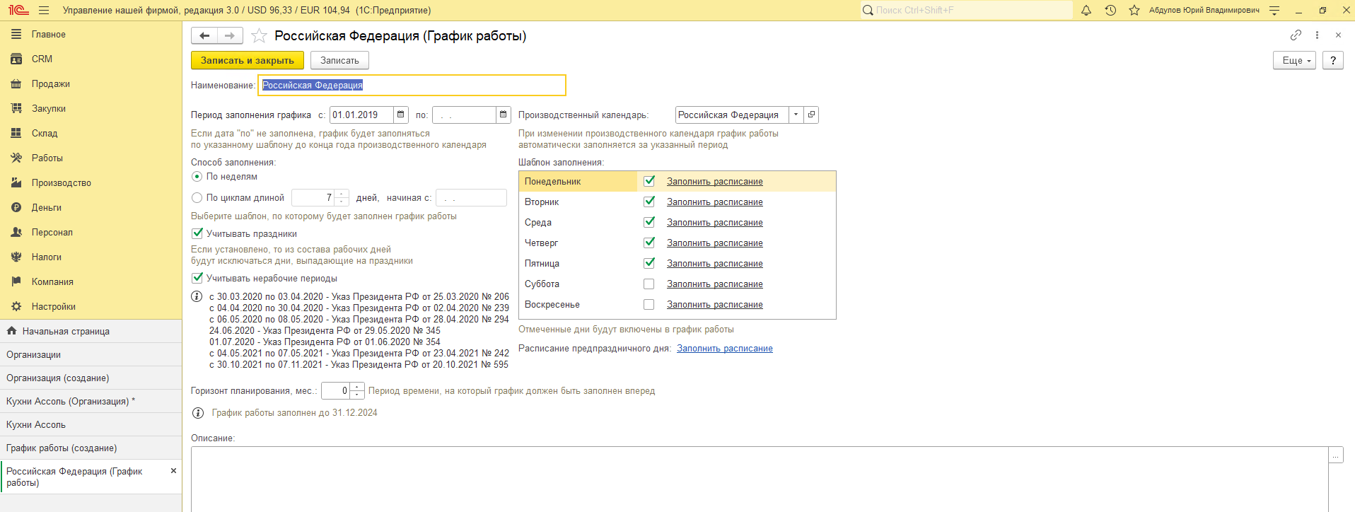Toggle Учитывать праздники checkbox
Screen dimensions: 1355x512
197,233
